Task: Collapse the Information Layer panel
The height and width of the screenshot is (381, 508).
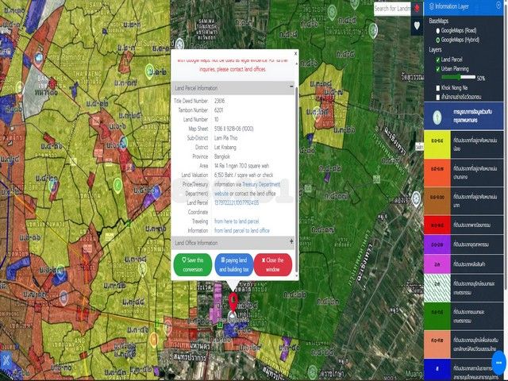Action: click(x=498, y=6)
